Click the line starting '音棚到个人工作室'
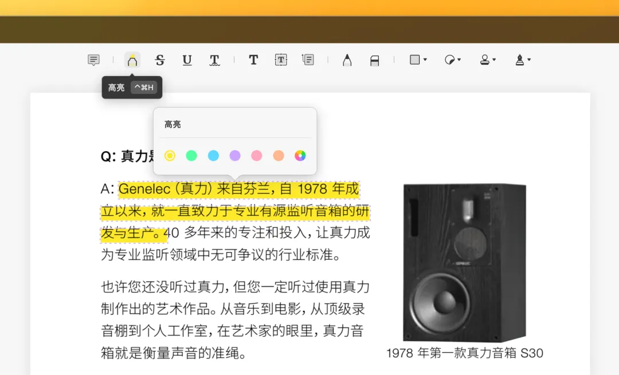The height and width of the screenshot is (375, 619). pos(232,330)
